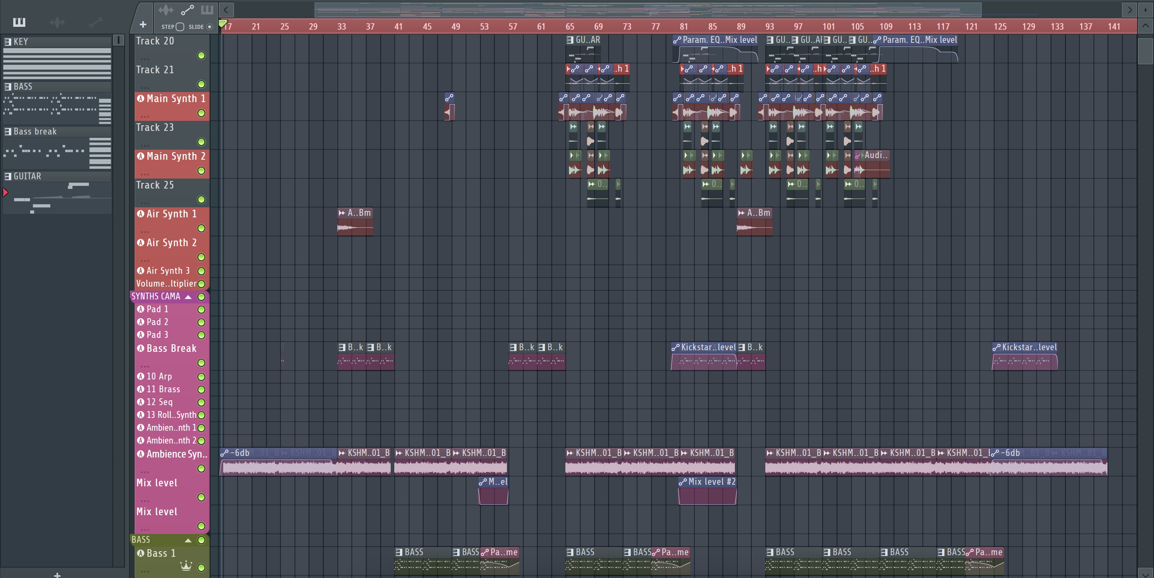Viewport: 1154px width, 578px height.
Task: Mute Track 20
Action: [x=202, y=56]
